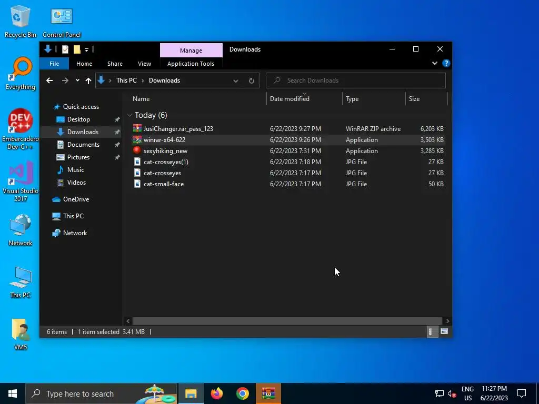Select the Everything search desktop shortcut
This screenshot has height=404, width=539.
[x=21, y=74]
